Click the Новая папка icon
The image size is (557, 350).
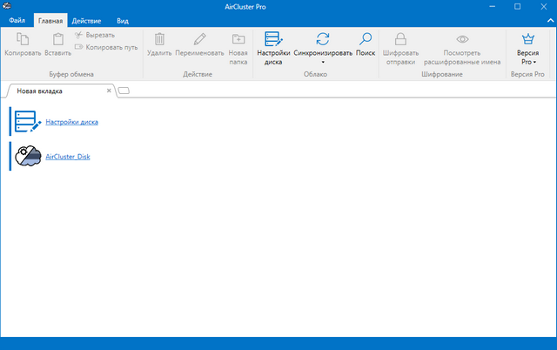[x=238, y=39]
